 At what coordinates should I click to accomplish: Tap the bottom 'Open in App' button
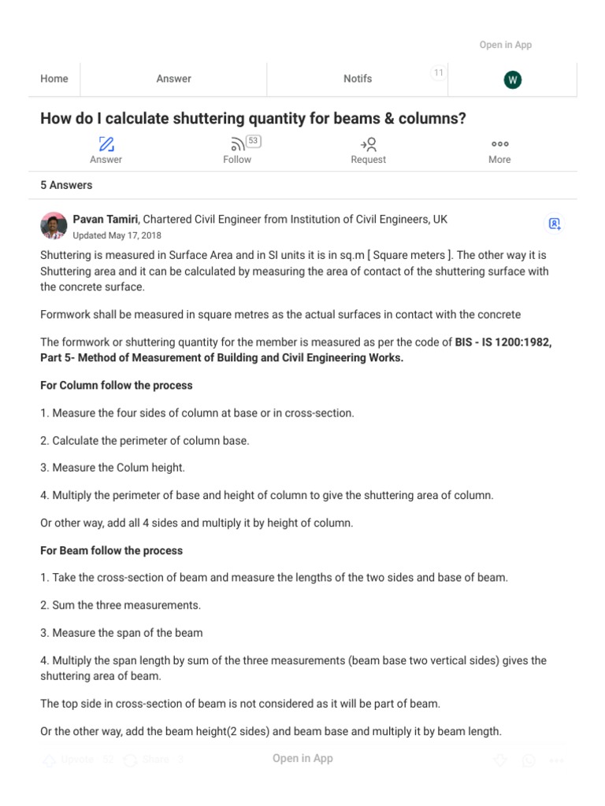pos(302,759)
